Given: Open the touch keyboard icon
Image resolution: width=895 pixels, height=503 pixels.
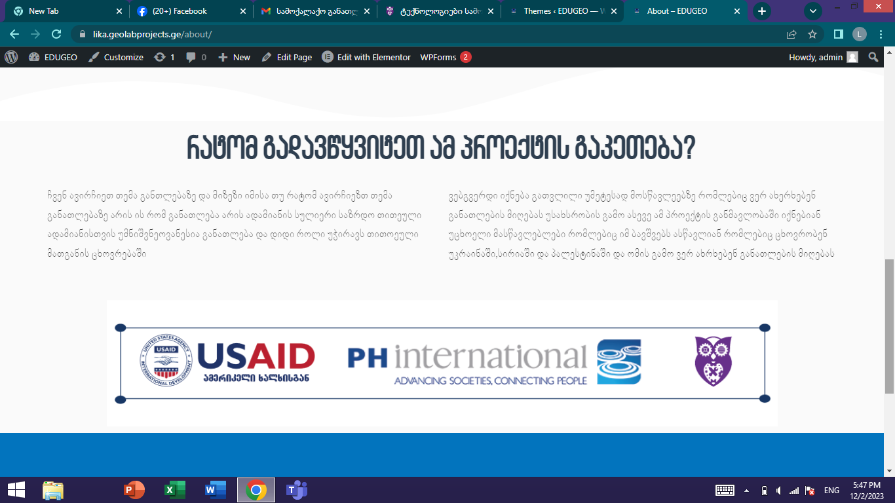Looking at the screenshot, I should tap(725, 490).
